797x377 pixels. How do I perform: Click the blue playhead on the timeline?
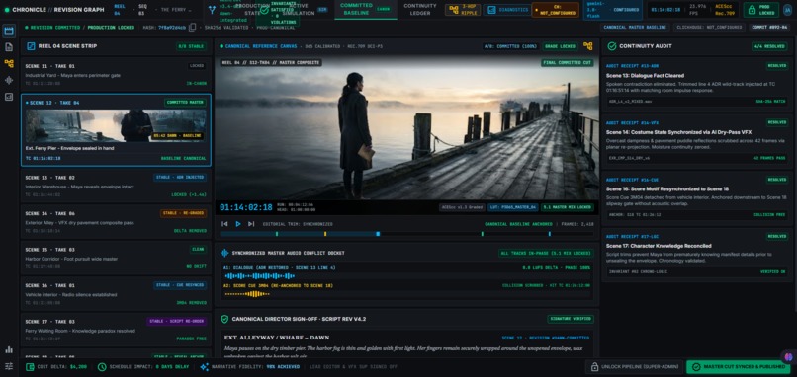(378, 234)
